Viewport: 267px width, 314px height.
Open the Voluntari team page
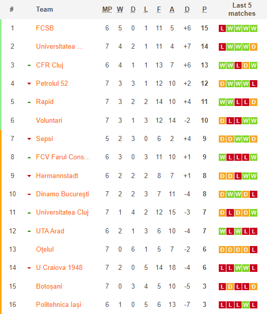(49, 120)
